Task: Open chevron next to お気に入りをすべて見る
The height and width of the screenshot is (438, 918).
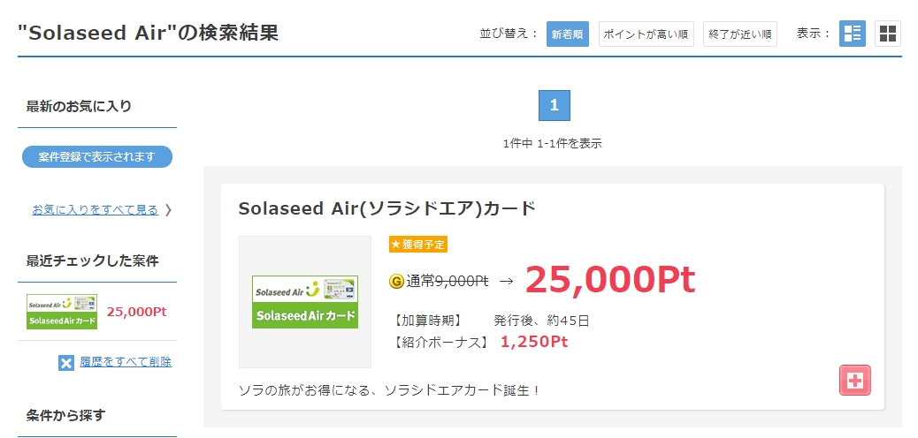Action: pos(168,210)
